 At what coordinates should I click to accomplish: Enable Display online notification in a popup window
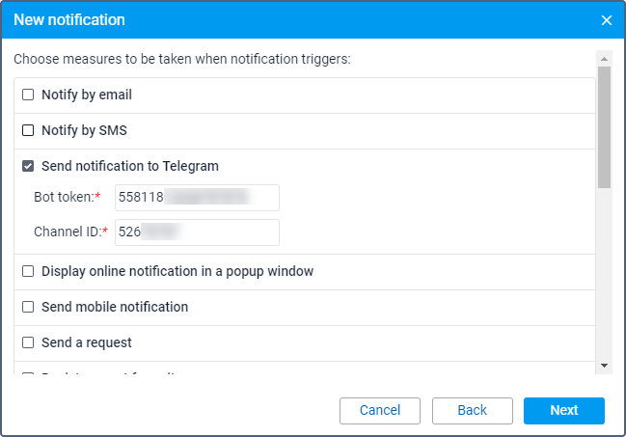[x=28, y=271]
